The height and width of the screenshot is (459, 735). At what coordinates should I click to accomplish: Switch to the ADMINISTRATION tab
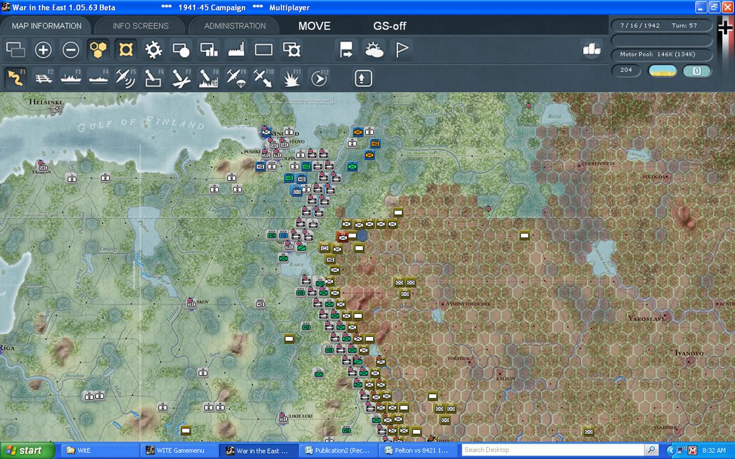click(235, 26)
